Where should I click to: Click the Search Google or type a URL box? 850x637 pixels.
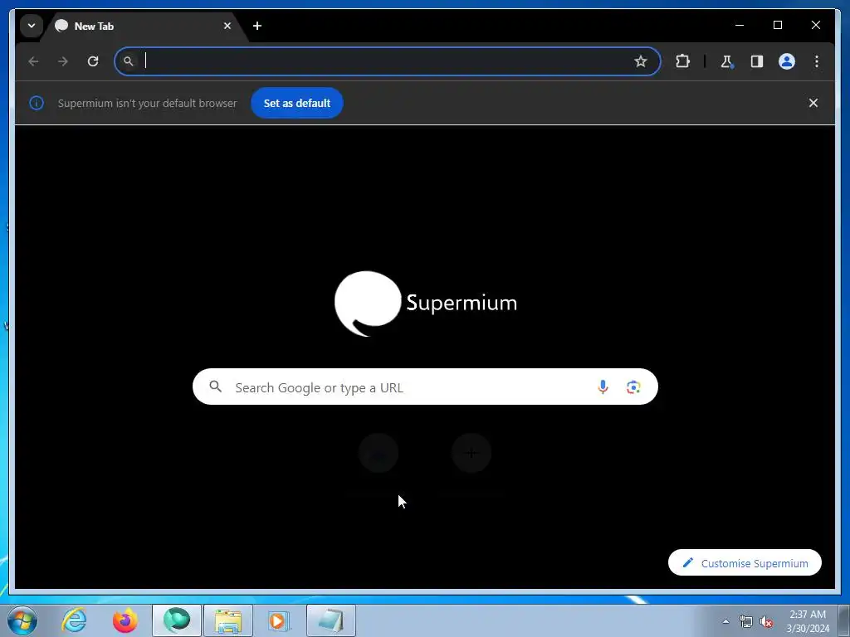tap(425, 387)
